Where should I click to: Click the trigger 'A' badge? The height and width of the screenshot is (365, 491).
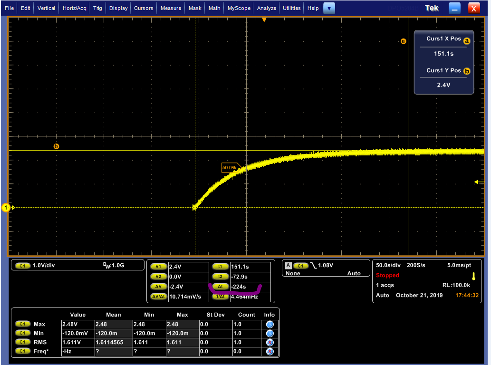click(x=288, y=266)
